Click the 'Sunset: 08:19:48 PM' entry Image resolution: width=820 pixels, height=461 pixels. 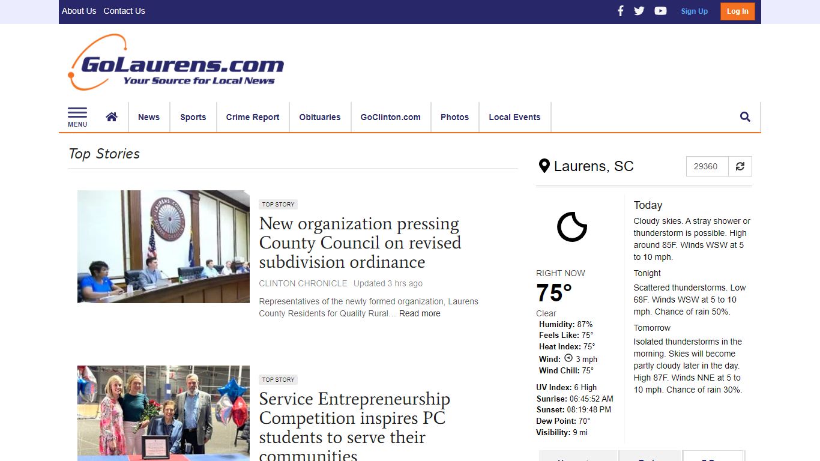pos(574,409)
